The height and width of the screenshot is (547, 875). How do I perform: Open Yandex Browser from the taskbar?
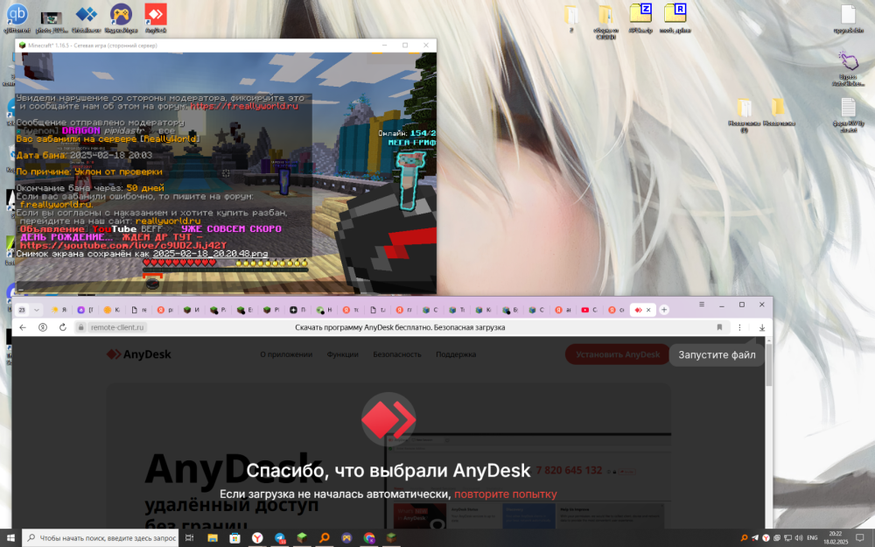tap(257, 538)
